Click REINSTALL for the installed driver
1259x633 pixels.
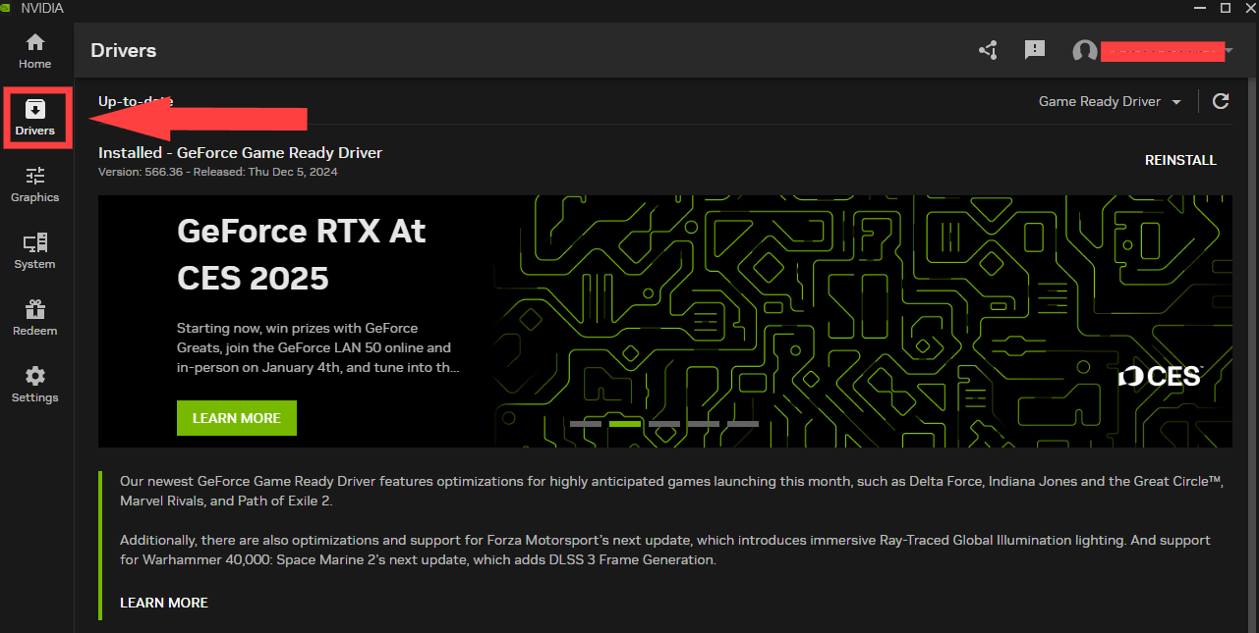(1180, 160)
